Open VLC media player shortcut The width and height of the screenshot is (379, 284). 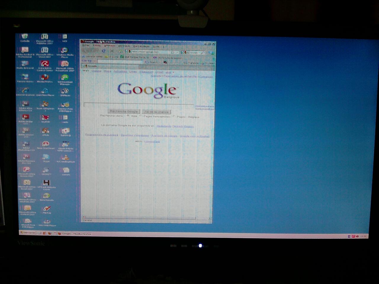[66, 158]
